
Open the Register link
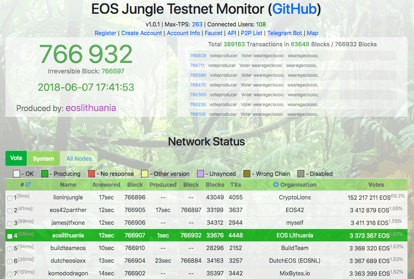point(105,33)
